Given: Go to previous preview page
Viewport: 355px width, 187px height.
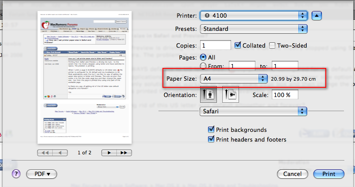Looking at the screenshot, I should click(x=60, y=153).
